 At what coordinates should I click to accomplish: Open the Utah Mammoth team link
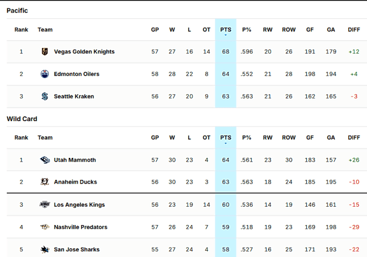coord(75,160)
